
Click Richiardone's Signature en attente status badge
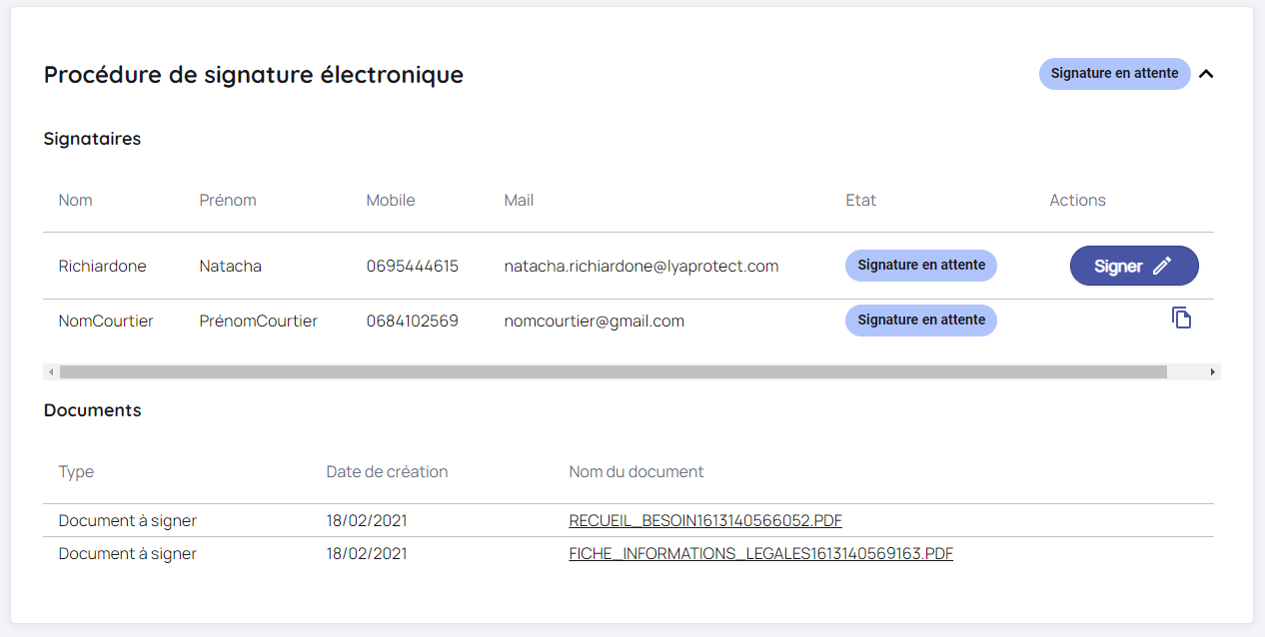tap(920, 266)
